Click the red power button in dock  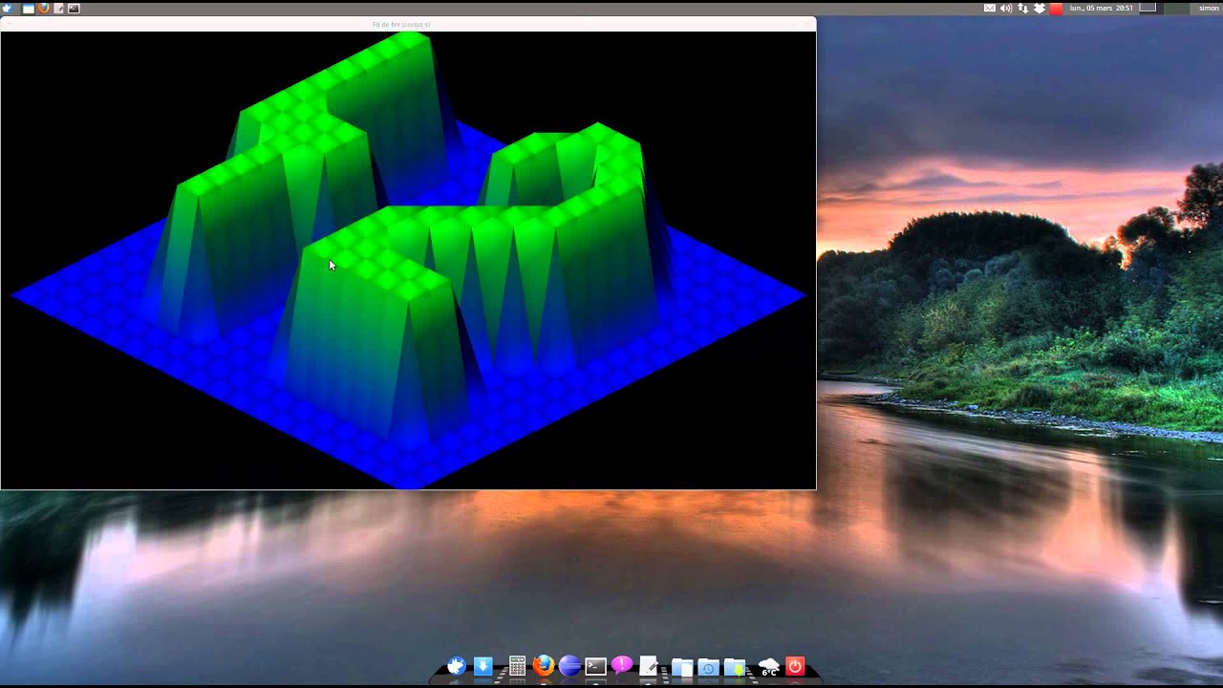[x=795, y=666]
